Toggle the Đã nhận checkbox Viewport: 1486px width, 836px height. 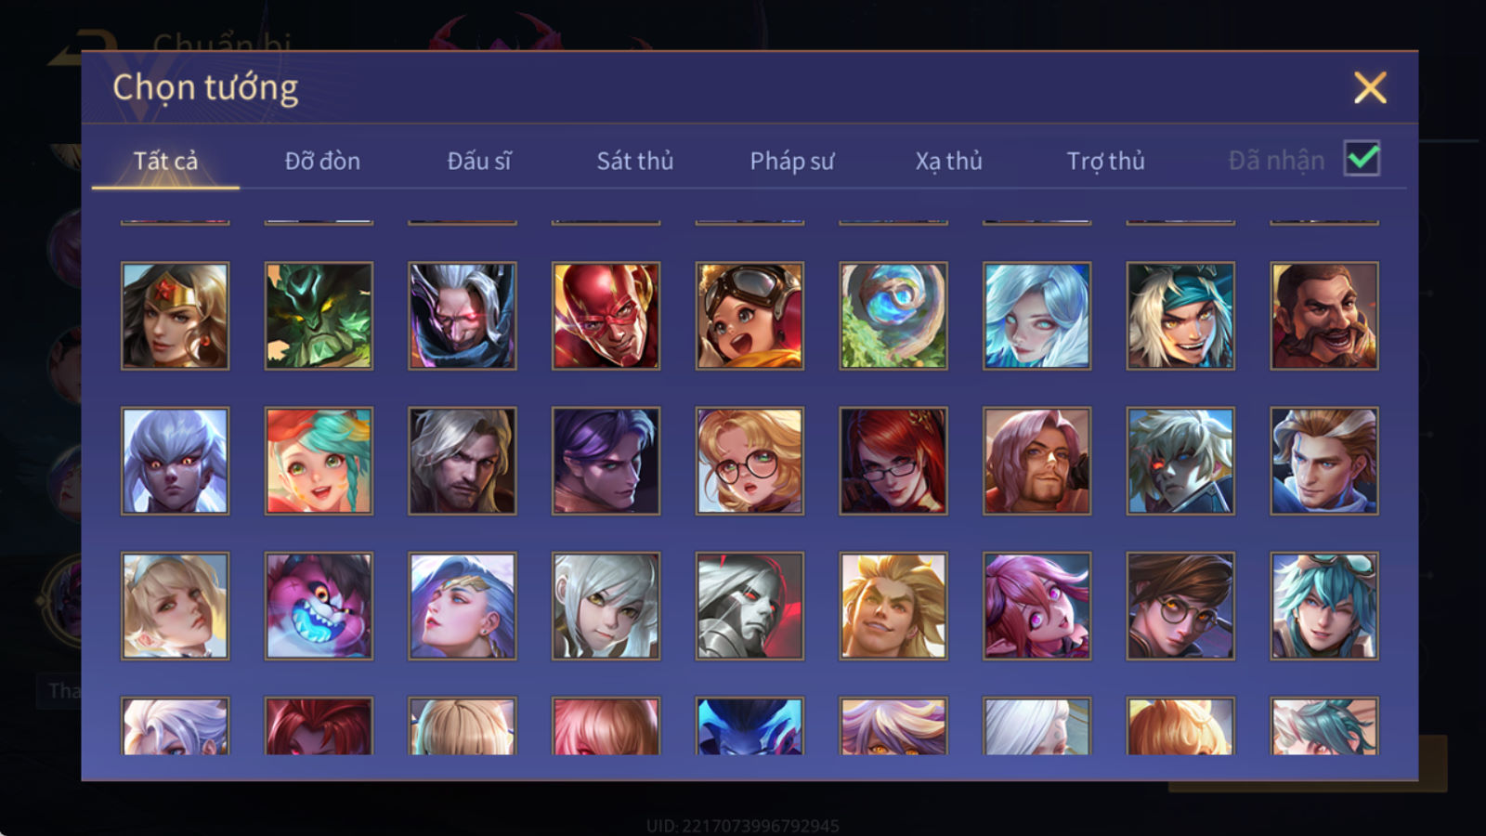(1362, 159)
